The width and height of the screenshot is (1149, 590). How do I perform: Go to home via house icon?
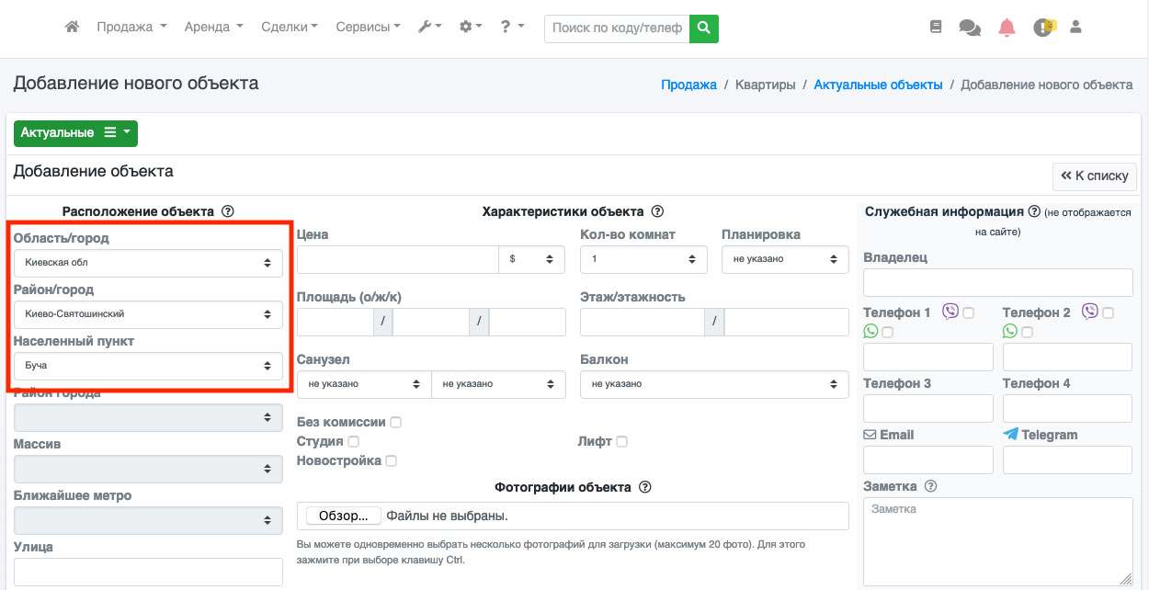72,28
